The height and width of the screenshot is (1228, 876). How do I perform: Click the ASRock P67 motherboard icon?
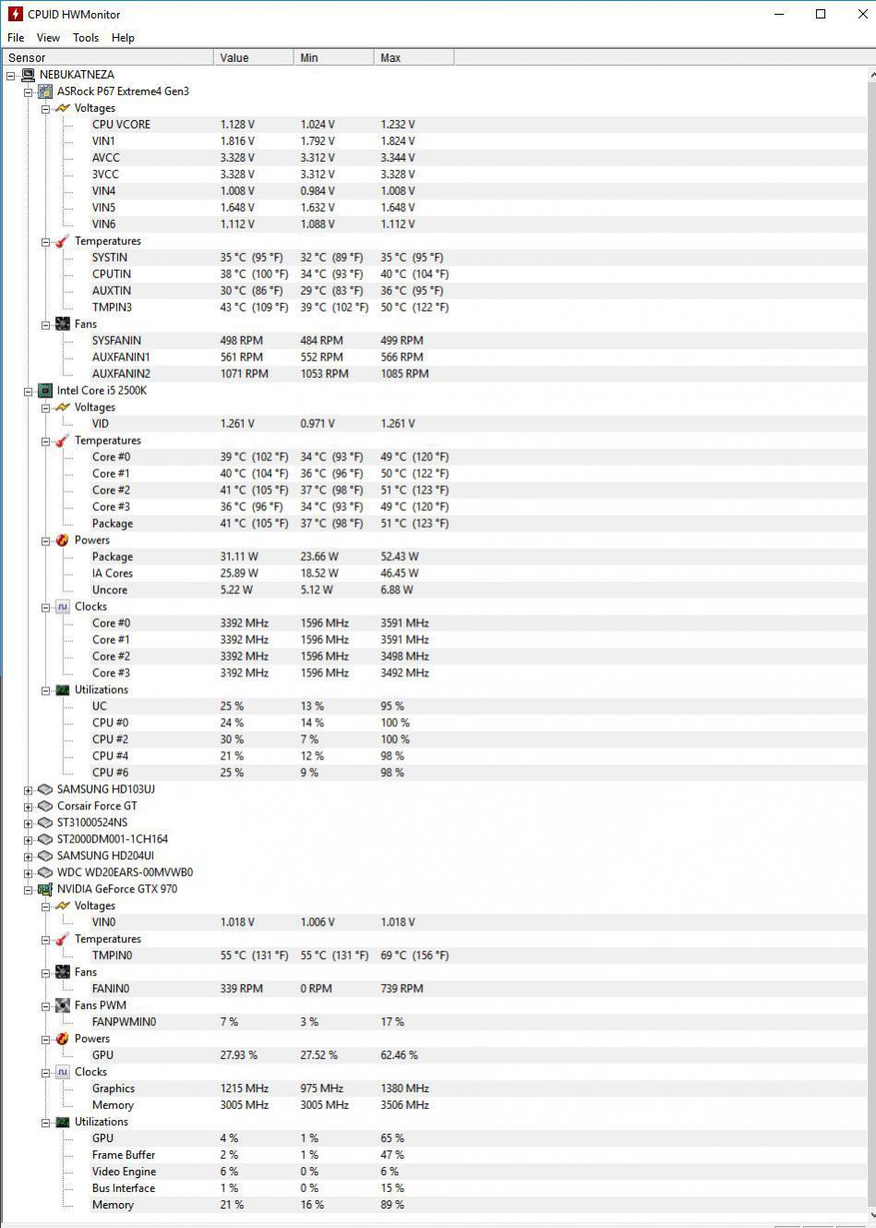(45, 91)
